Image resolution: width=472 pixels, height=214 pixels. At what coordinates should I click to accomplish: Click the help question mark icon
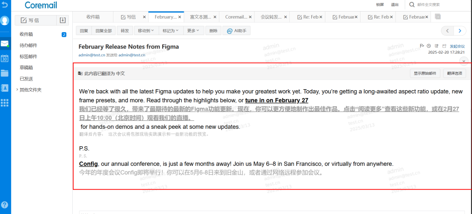[5, 205]
